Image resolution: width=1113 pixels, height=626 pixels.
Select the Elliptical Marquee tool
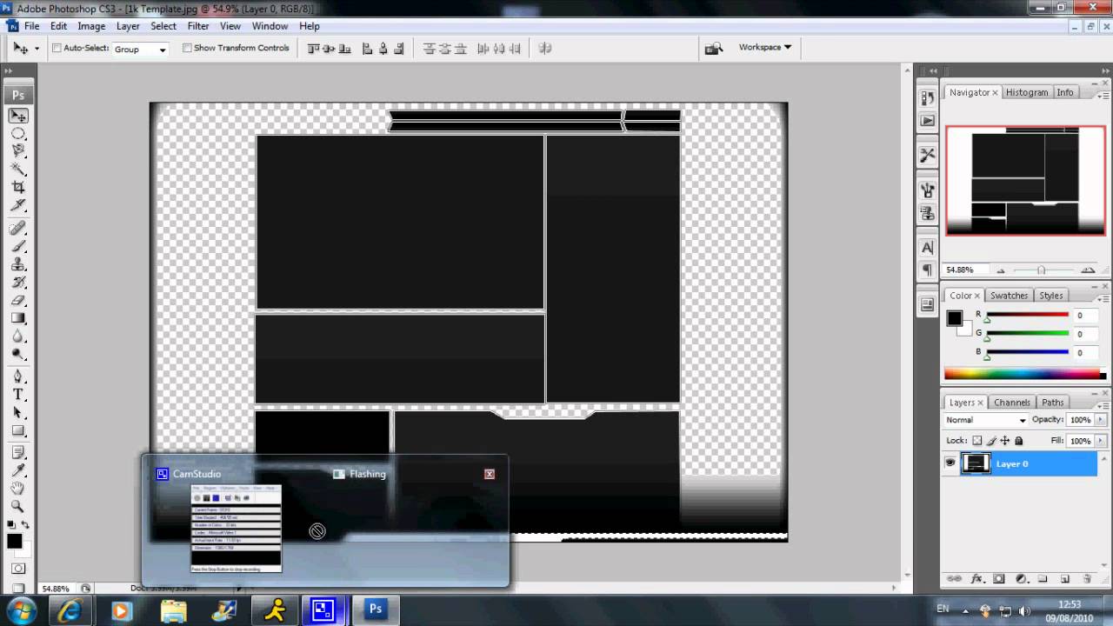[18, 134]
